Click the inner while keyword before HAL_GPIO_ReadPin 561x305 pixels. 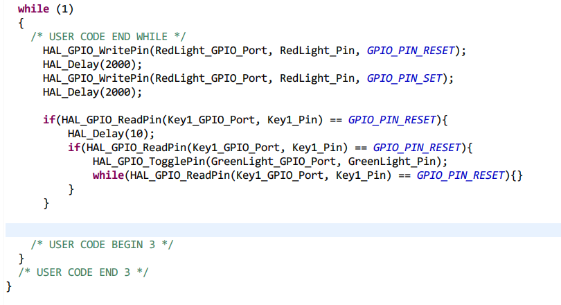[108, 175]
